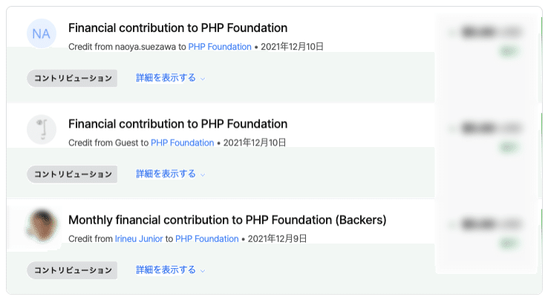Expand 詳細を表示する for the Guest contribution

[166, 174]
